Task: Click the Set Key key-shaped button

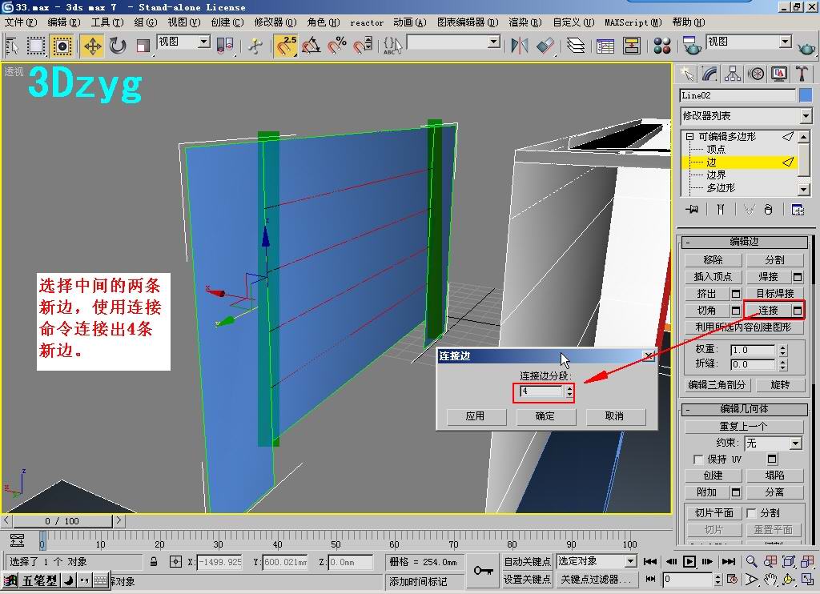Action: tap(482, 571)
